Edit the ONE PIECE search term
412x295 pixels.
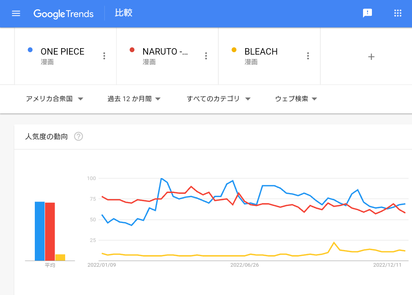pos(62,52)
